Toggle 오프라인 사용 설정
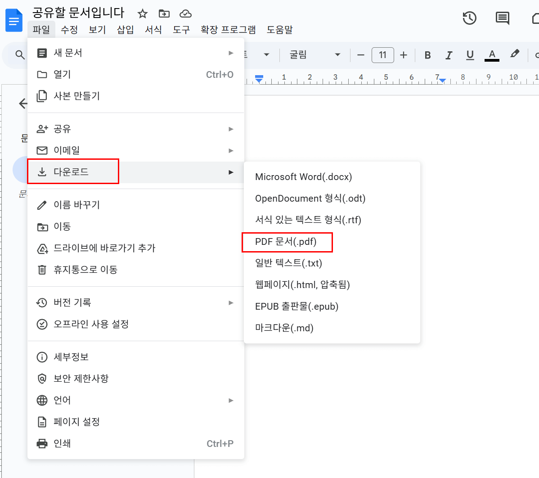 [x=136, y=324]
